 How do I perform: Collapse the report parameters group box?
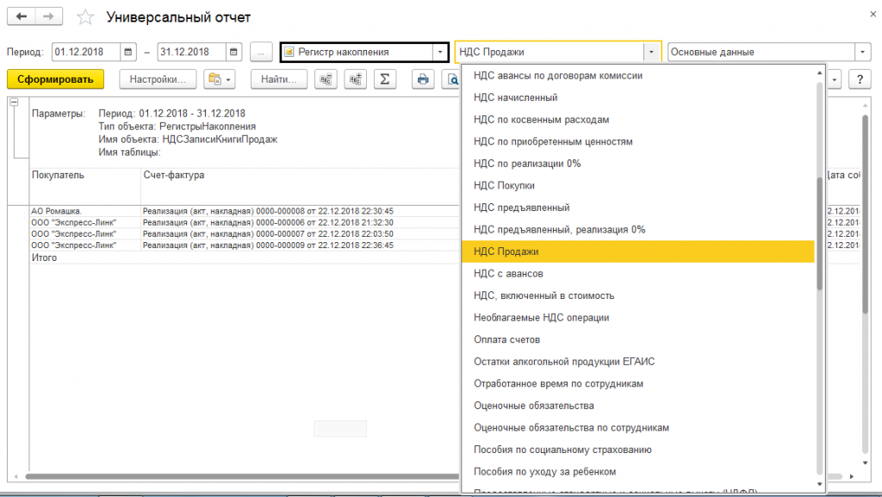click(14, 103)
